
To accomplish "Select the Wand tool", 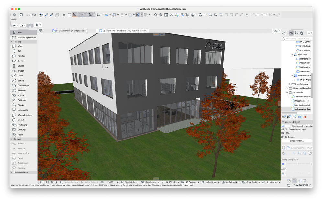I will click(x=24, y=46).
